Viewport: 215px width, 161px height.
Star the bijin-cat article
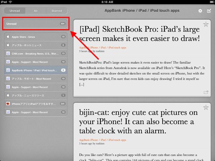tap(206, 107)
